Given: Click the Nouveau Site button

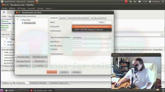Looking at the screenshot, I should tap(23, 57).
